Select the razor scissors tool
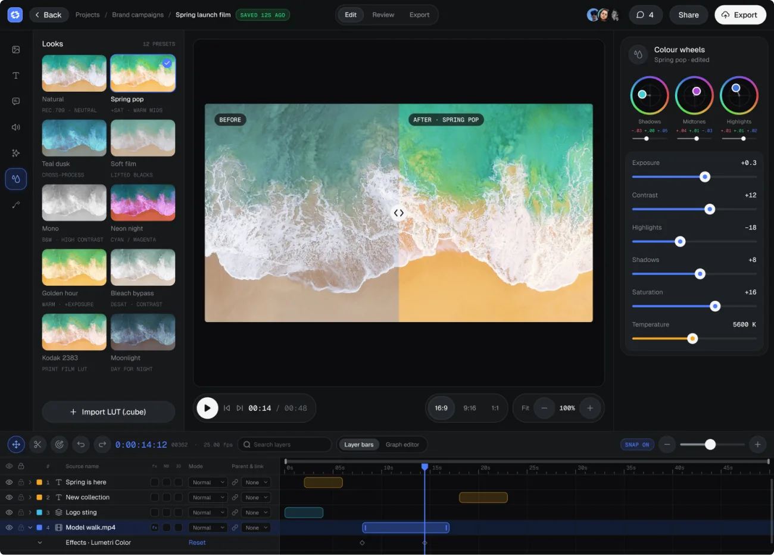The image size is (774, 555). [38, 444]
